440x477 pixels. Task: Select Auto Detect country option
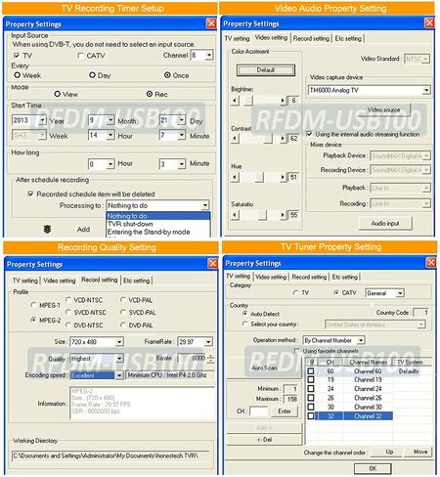244,314
